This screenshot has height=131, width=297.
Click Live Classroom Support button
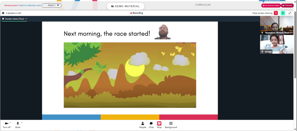pyautogui.click(x=271, y=6)
